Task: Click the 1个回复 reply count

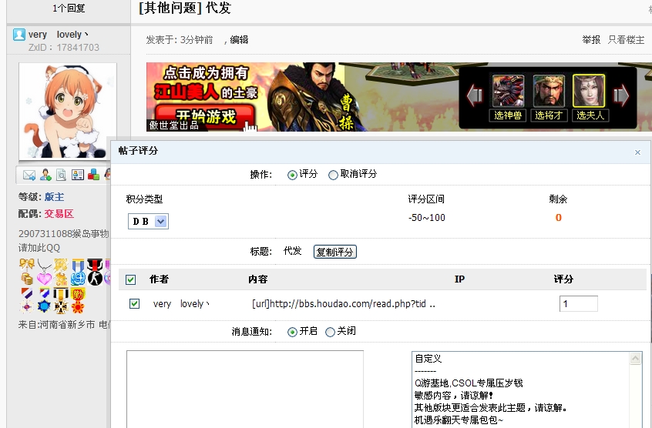Action: point(69,8)
